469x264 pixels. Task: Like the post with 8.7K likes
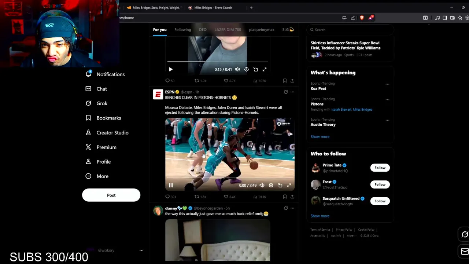tap(230, 81)
